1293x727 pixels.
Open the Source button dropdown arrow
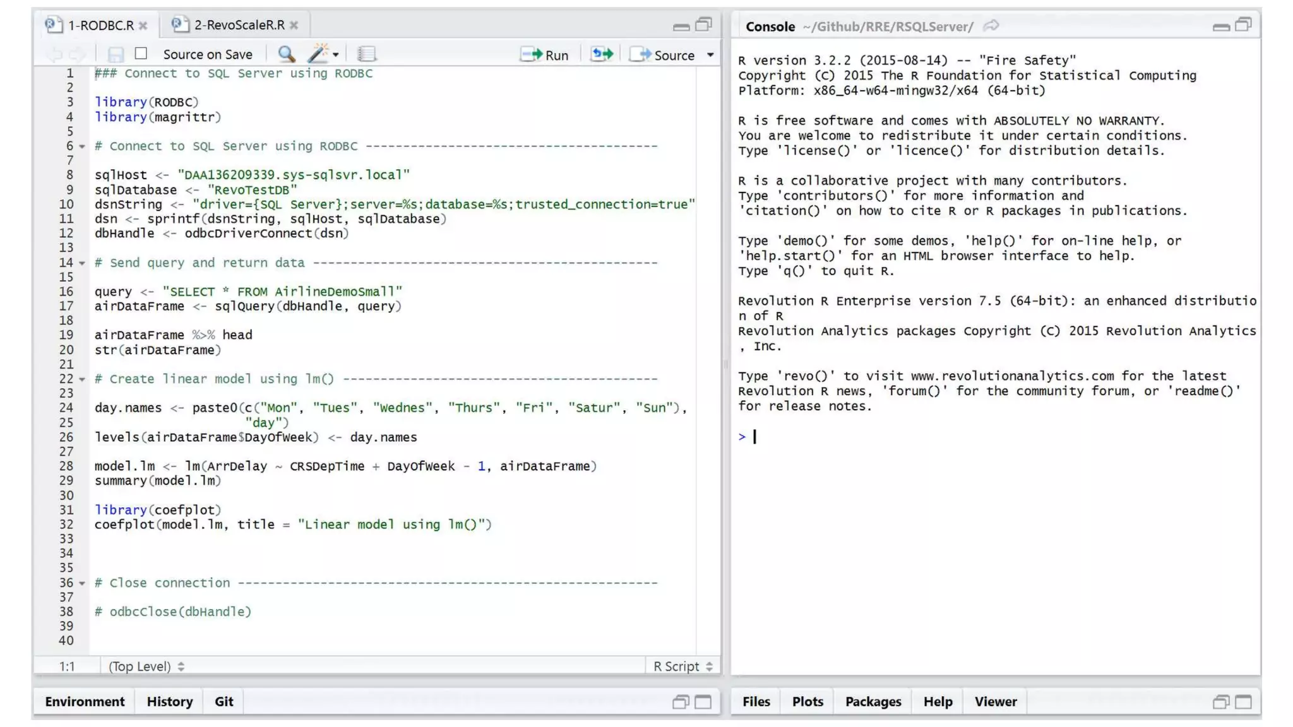click(710, 55)
